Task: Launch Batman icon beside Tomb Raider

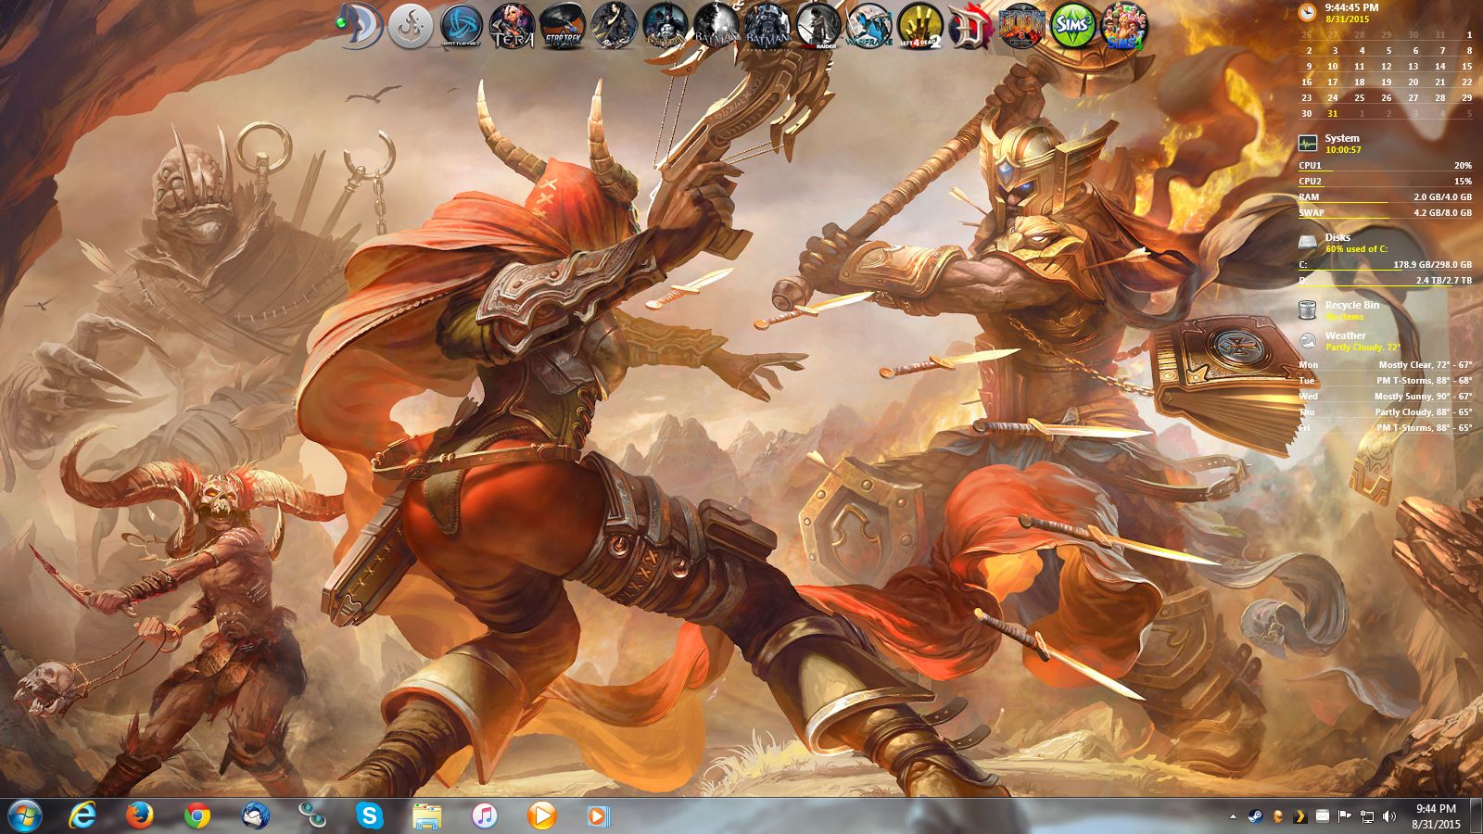Action: [x=767, y=26]
